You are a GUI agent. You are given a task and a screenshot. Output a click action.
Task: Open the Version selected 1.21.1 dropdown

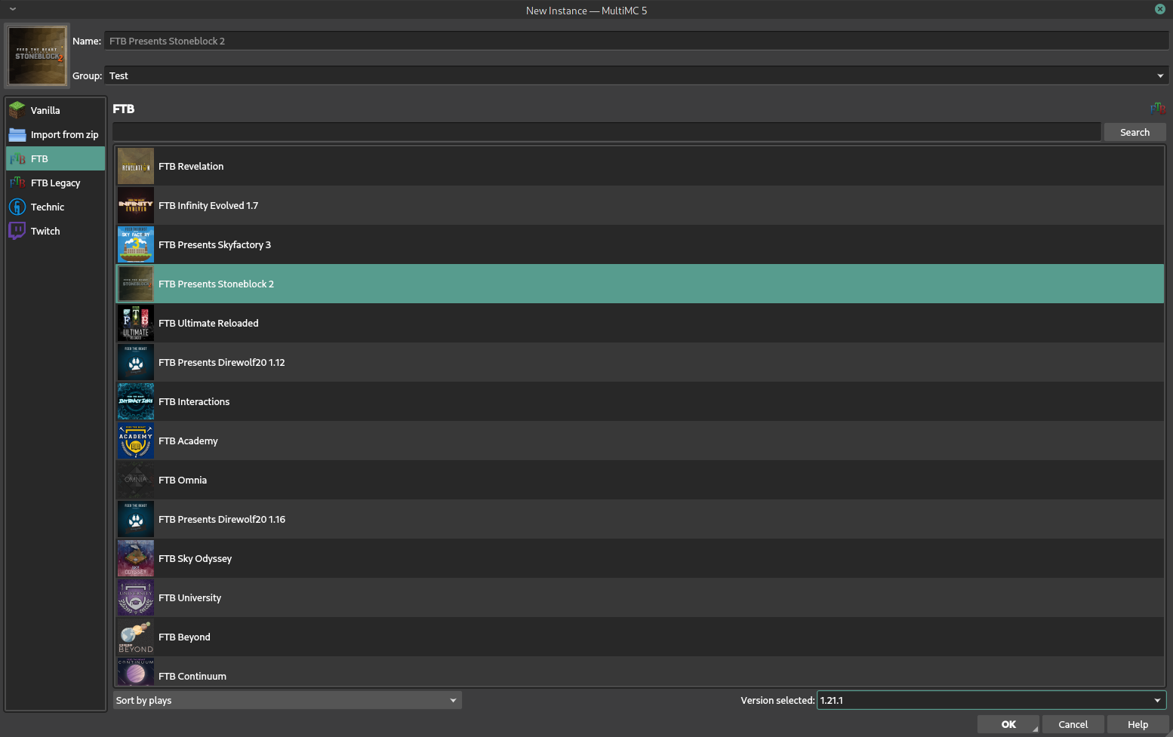pos(991,700)
